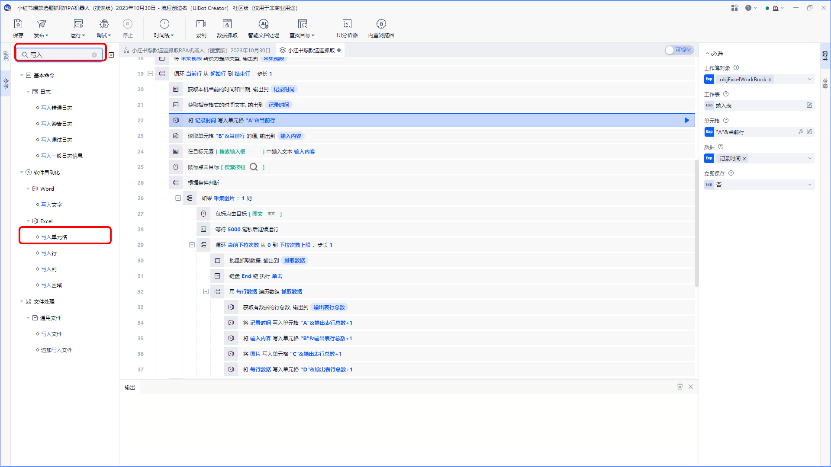Click the edit icon in the 单元格 field
Viewport: 831px width, 467px height.
coord(809,132)
